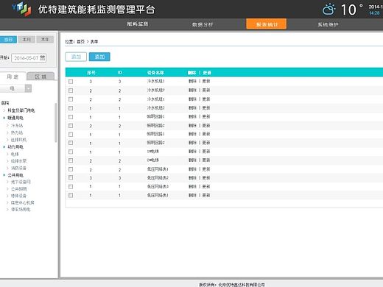The image size is (383, 287).
Task: Select 公共照明 in the tree
Action: [x=18, y=189]
